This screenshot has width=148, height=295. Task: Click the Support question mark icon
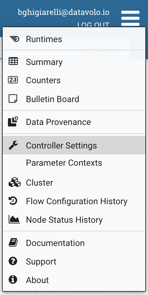pyautogui.click(x=13, y=261)
